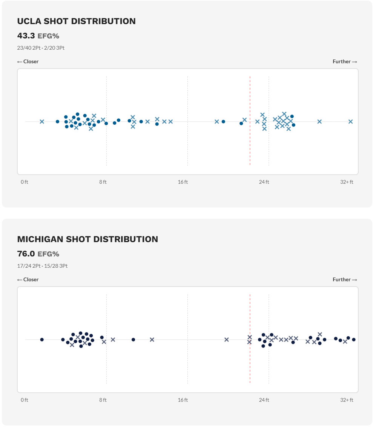
Task: Click the "Closer" arrow label above Michigan chart
Action: tap(28, 279)
